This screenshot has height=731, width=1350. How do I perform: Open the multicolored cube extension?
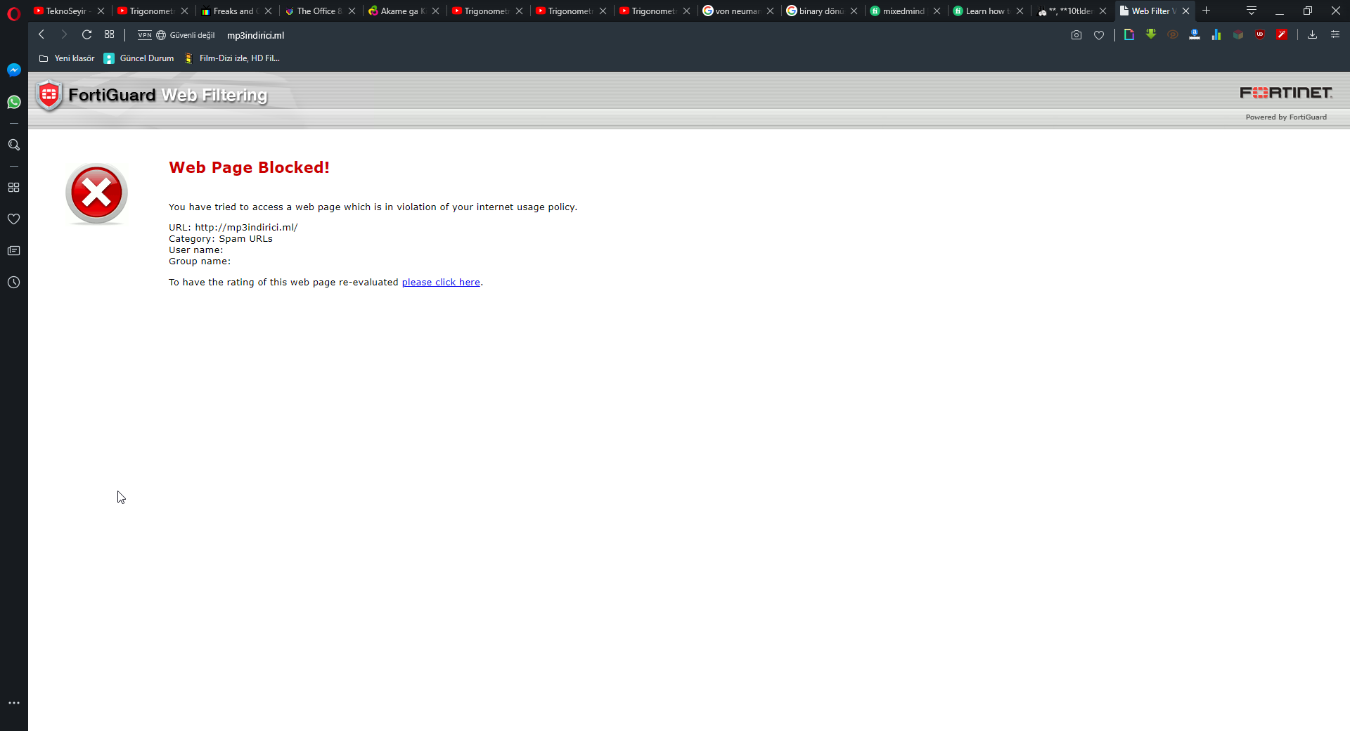[x=1238, y=34]
